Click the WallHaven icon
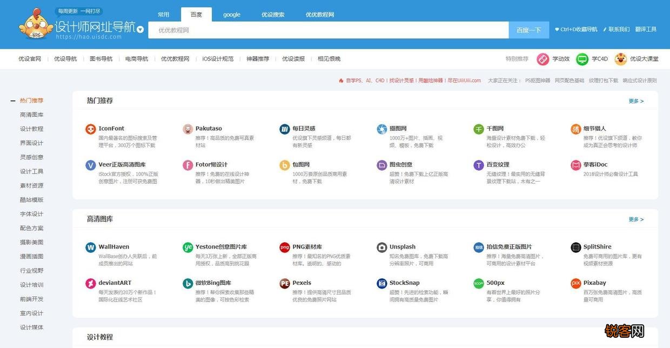Image resolution: width=670 pixels, height=348 pixels. [x=90, y=247]
